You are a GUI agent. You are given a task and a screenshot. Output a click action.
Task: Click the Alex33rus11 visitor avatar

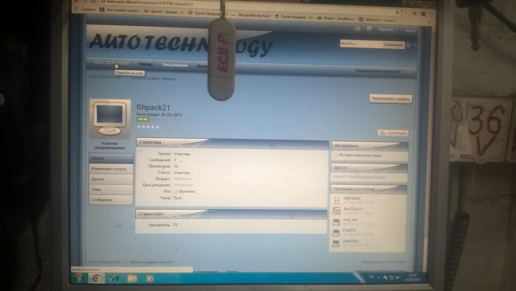tap(336, 211)
